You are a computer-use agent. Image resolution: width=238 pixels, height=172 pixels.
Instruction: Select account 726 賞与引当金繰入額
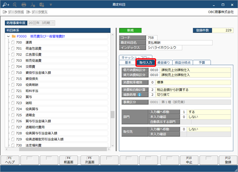coord(59,121)
